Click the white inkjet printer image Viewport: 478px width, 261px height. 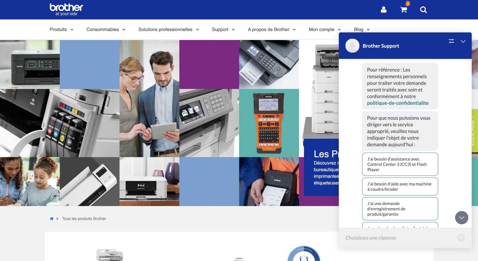click(x=149, y=182)
